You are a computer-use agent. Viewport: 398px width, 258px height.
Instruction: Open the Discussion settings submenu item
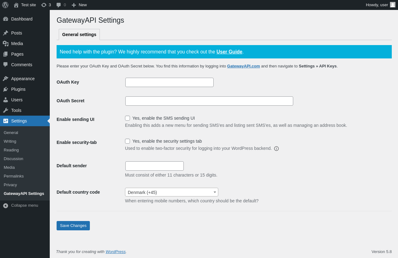point(13,159)
